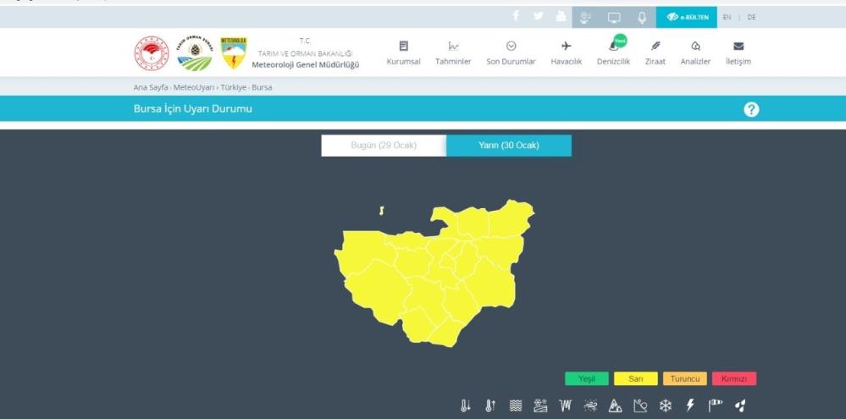
Task: Open the Kurumsal dropdown menu
Action: click(x=403, y=53)
